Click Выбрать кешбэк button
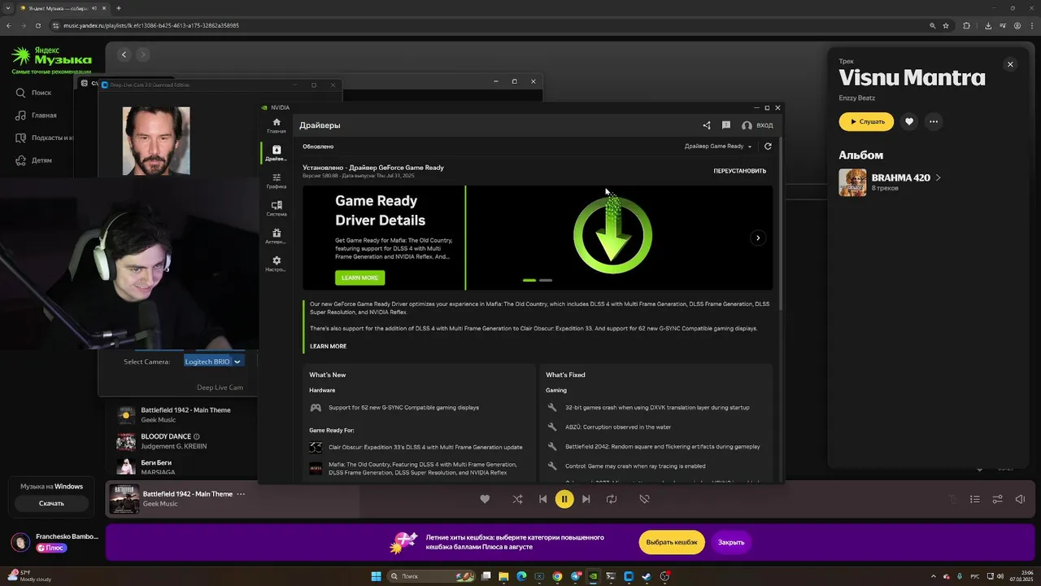The height and width of the screenshot is (586, 1041). [x=672, y=542]
